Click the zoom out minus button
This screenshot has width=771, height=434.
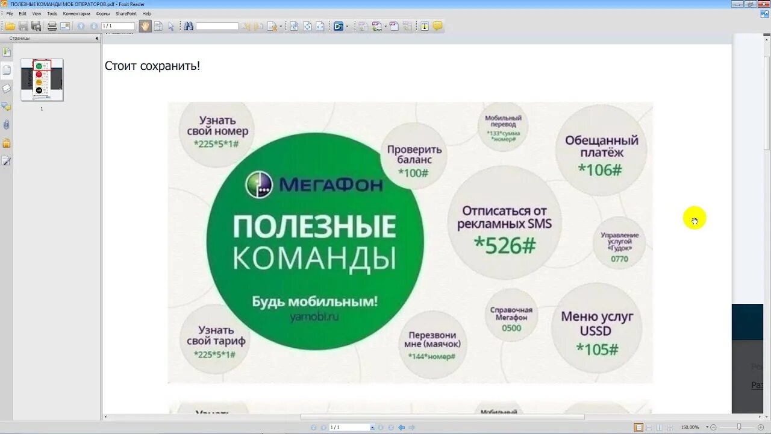713,427
